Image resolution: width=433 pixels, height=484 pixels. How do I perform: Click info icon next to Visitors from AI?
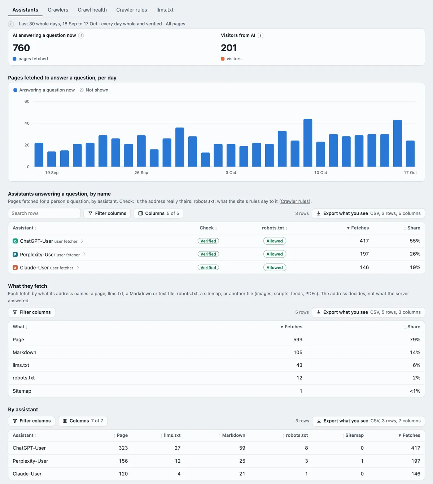click(x=261, y=35)
